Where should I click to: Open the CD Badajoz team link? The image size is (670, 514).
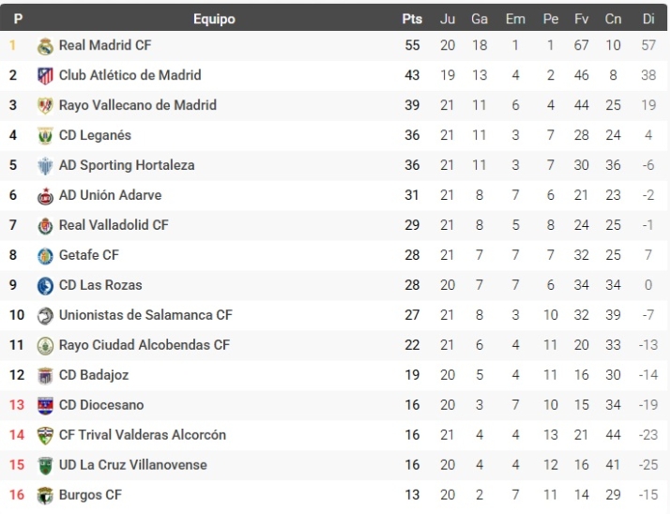(94, 375)
